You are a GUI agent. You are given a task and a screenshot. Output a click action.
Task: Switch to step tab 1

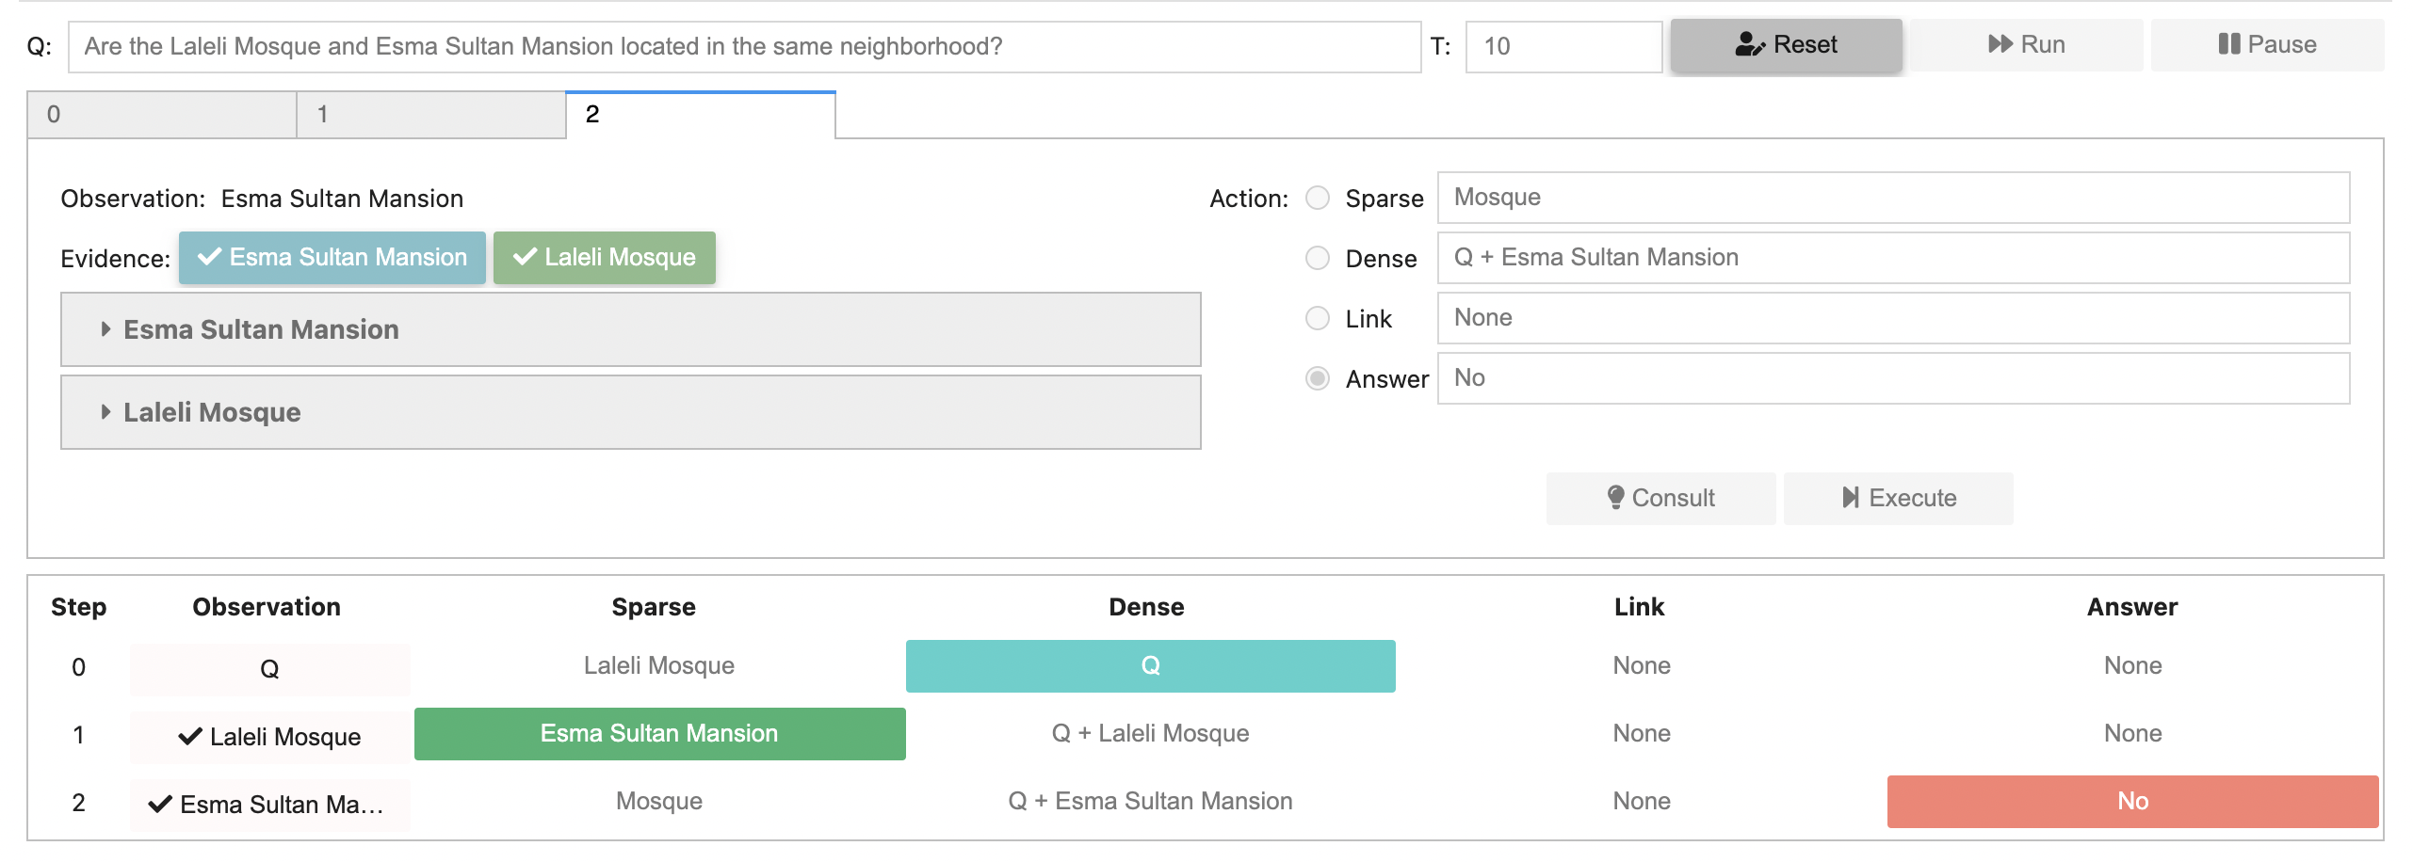430,115
